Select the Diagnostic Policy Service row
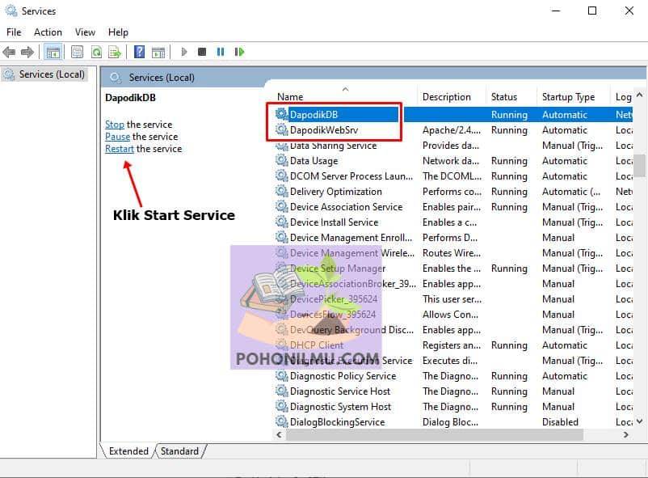This screenshot has width=648, height=478. tap(453, 375)
